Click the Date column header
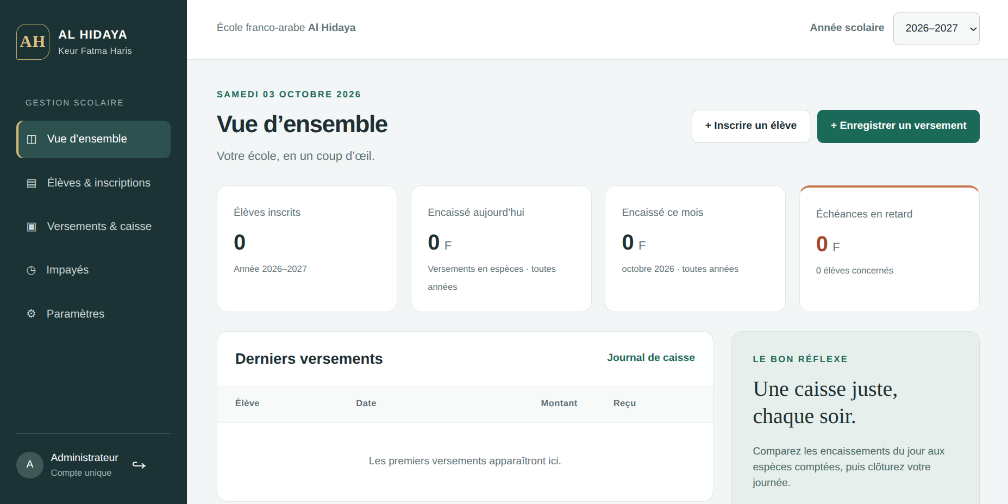Image resolution: width=1008 pixels, height=504 pixels. pyautogui.click(x=366, y=403)
